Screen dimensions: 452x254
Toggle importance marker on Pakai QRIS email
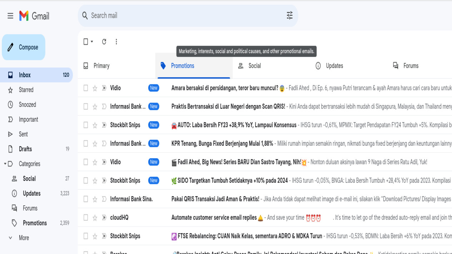pyautogui.click(x=104, y=199)
